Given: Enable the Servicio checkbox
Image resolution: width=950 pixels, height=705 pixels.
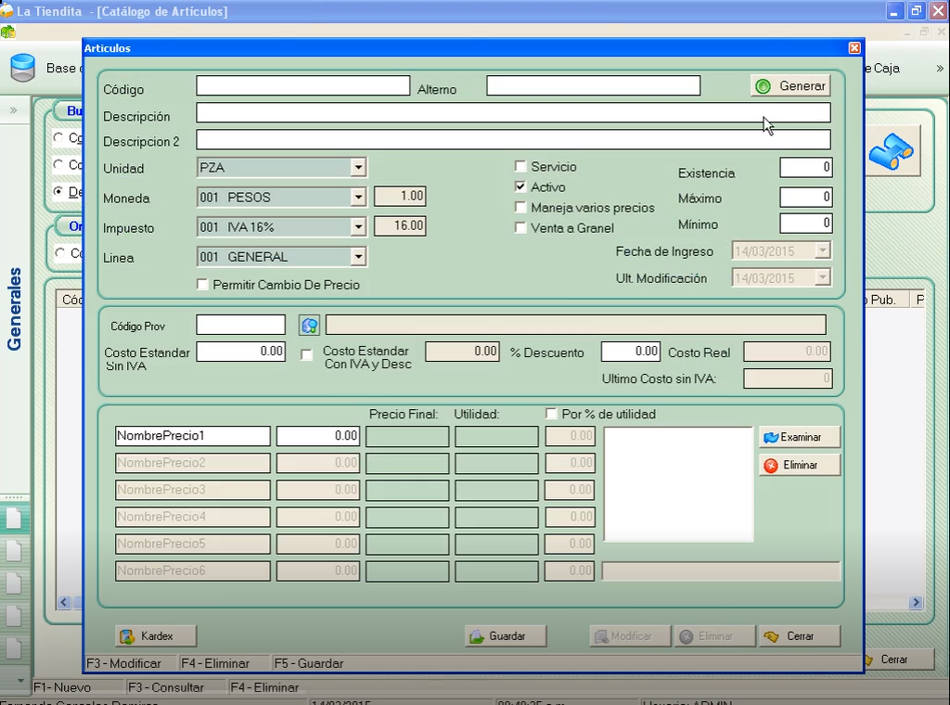Looking at the screenshot, I should pyautogui.click(x=521, y=167).
